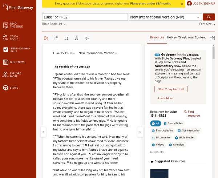Open the Read the Bible sidebar icon
Viewport: 218px width, 178px height.
5,25
